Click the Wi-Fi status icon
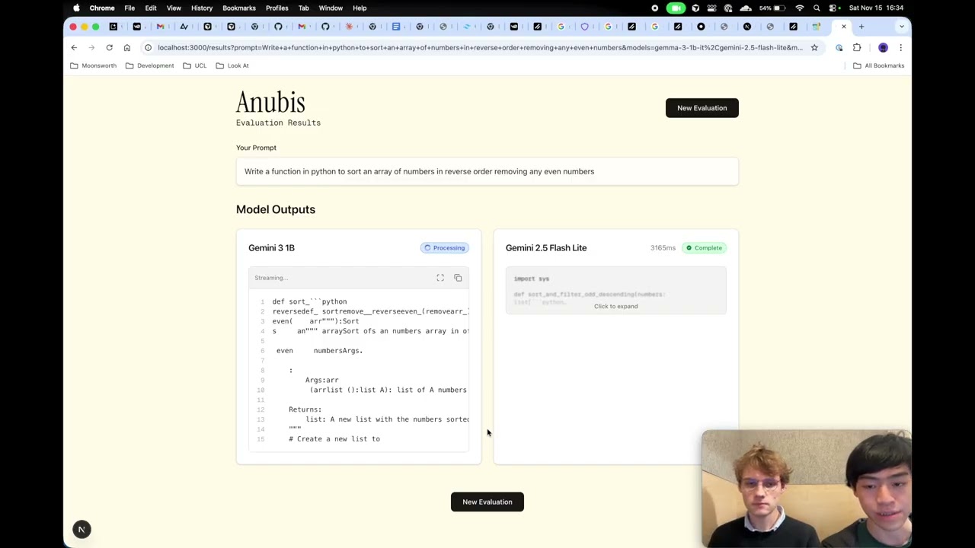This screenshot has width=975, height=548. [x=800, y=8]
